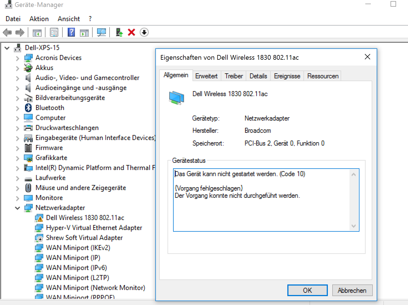This screenshot has height=305, width=408.
Task: Click the red X uninstall device icon
Action: click(131, 32)
